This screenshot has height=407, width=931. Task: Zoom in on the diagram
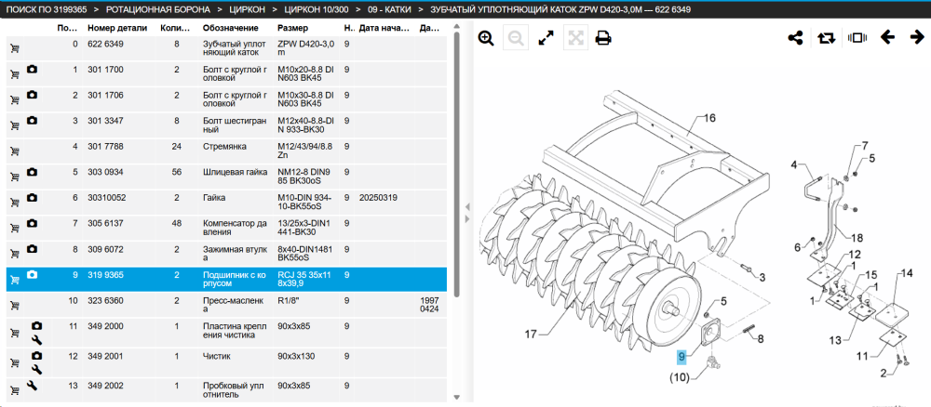[486, 38]
